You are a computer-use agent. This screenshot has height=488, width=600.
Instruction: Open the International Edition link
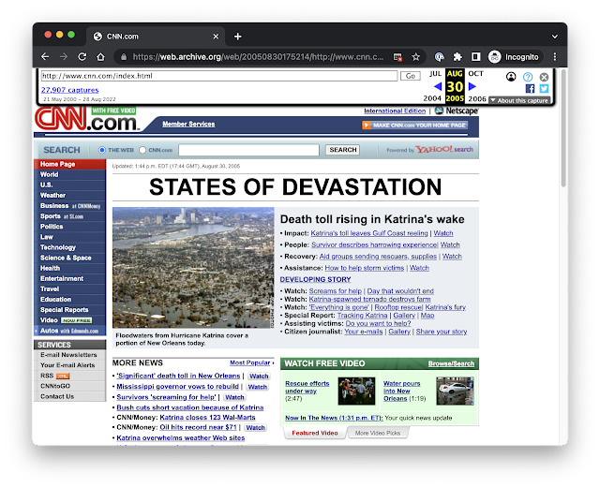[x=395, y=111]
